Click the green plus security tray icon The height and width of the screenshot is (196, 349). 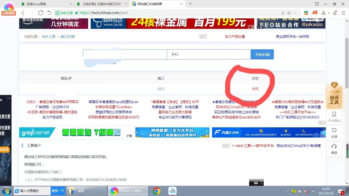point(294,191)
